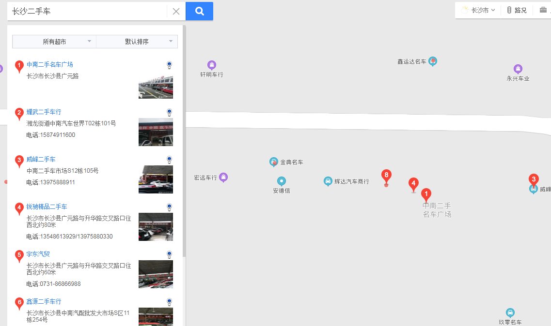Viewport: 551px width, 326px height.
Task: Open the photo thumbnail of 宇东汽贸
Action: click(156, 274)
